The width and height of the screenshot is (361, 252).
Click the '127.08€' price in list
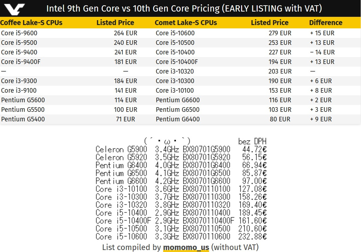[253, 189]
